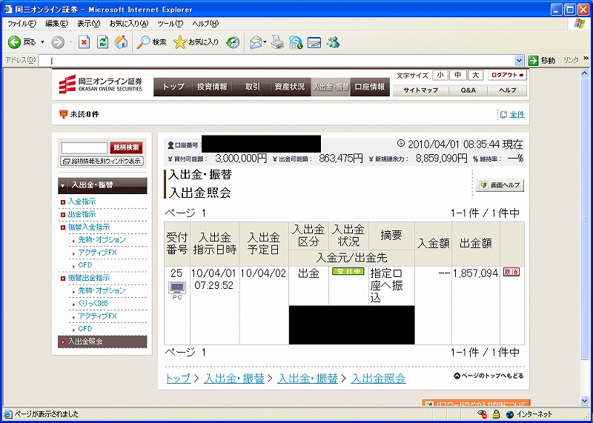Click the 取消 cancel icon in table row
Viewport: 593px width, 423px height.
[x=511, y=272]
